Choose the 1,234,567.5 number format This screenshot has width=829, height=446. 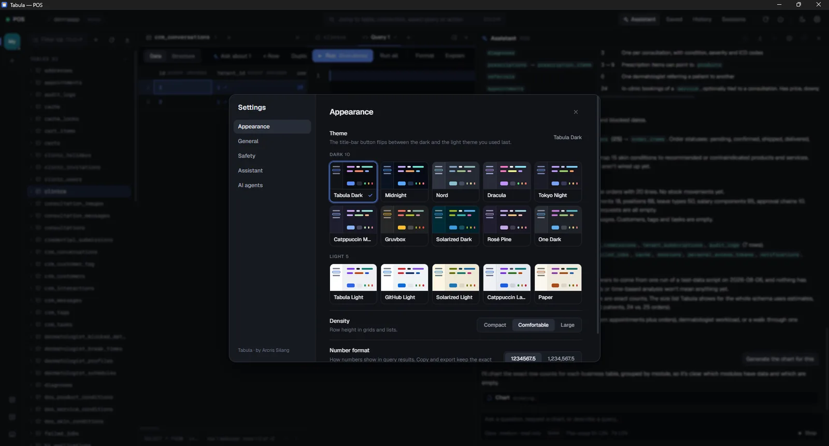561,358
